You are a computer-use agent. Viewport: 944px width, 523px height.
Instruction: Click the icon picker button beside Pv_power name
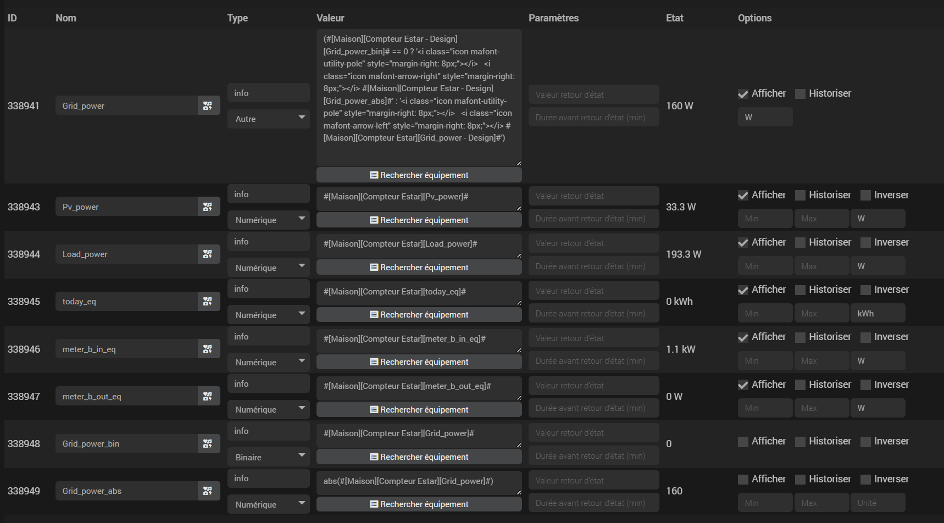208,207
